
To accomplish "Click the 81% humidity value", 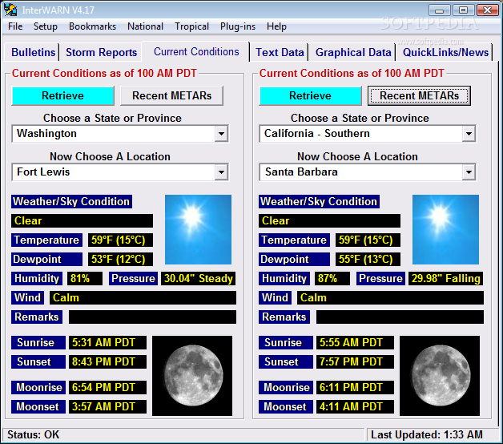I will click(x=85, y=278).
